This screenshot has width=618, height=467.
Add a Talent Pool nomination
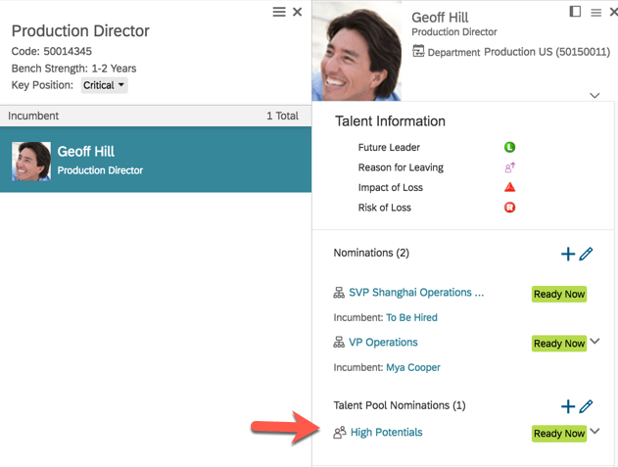(568, 406)
